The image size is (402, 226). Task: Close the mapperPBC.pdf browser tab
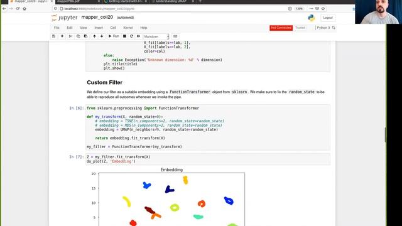pos(99,1)
